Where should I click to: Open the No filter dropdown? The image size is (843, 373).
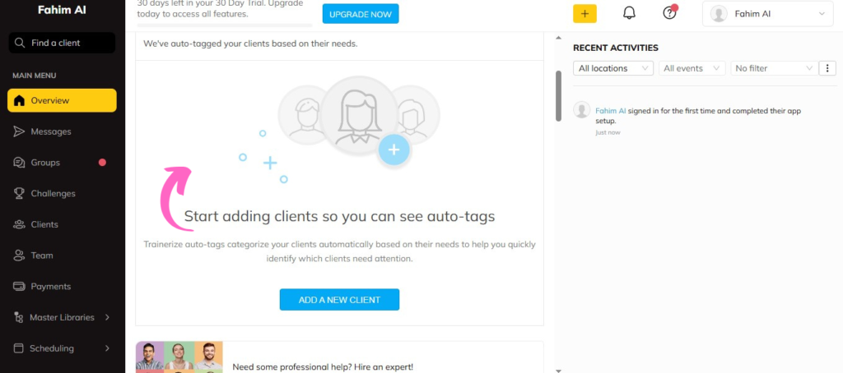[x=774, y=68]
